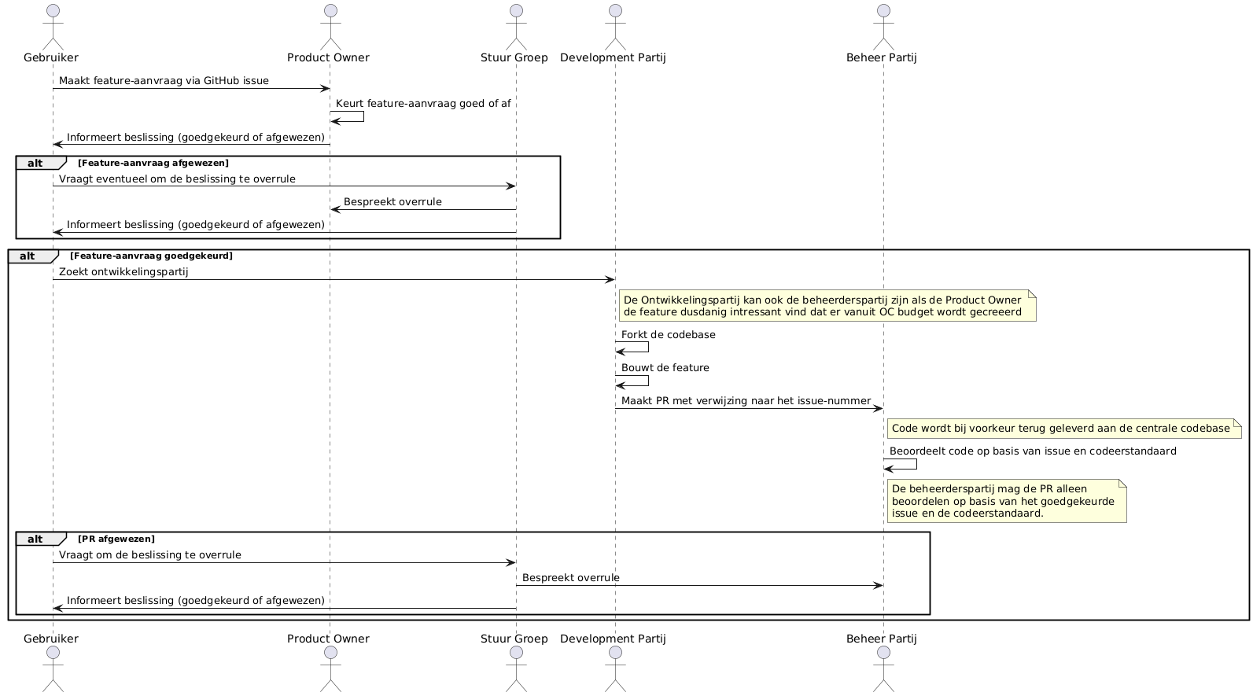Click the 'Maakt feature-aanvraag via GitHub issue' message
Viewport: 1253px width, 696px height.
(x=164, y=81)
